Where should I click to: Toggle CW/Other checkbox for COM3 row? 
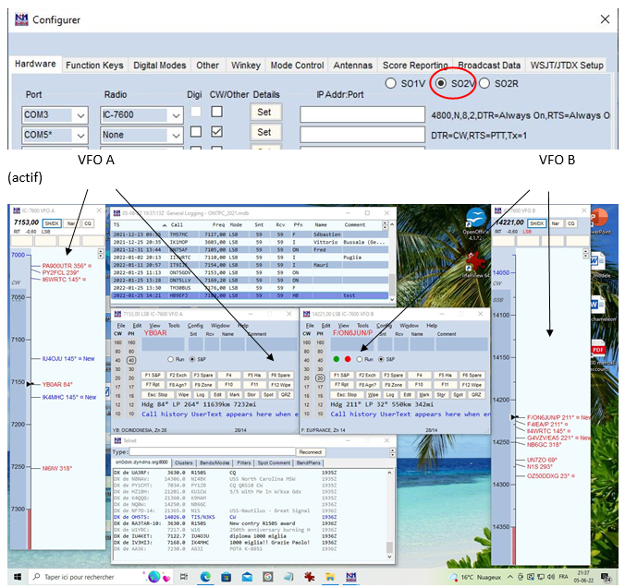[217, 112]
